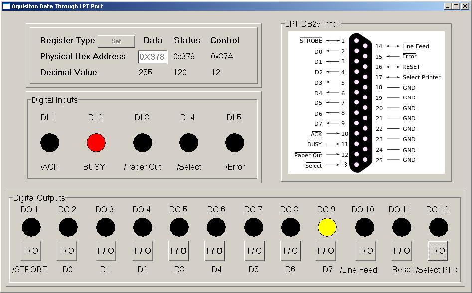Image resolution: width=472 pixels, height=293 pixels.
Task: Click the /Error input label
Action: click(235, 167)
